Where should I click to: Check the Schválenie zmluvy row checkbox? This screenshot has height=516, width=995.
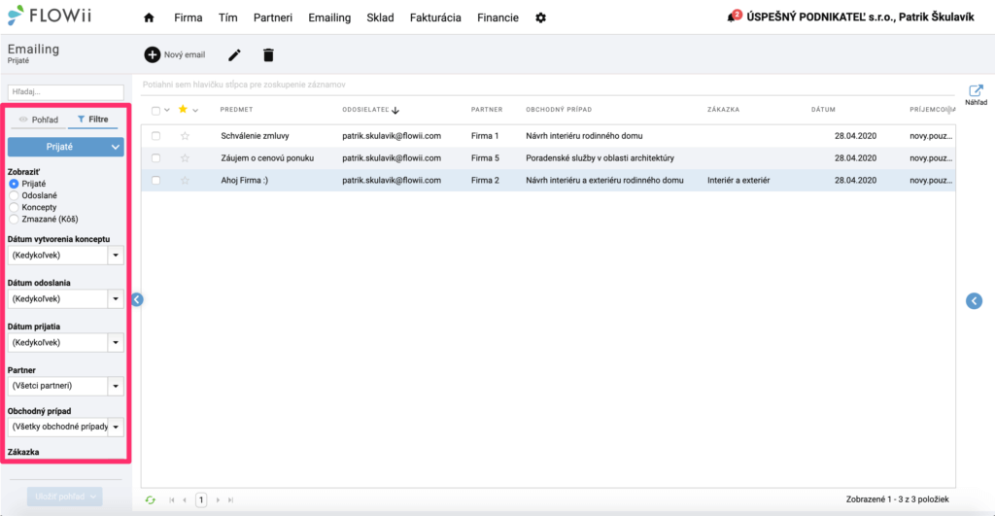155,136
